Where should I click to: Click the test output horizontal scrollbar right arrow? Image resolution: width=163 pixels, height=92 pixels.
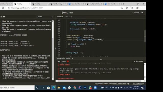(143, 81)
